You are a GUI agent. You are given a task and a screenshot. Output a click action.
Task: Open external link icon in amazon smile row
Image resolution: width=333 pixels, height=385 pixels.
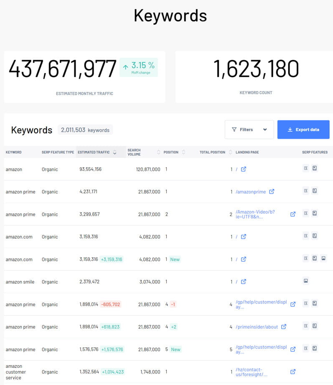(x=244, y=282)
